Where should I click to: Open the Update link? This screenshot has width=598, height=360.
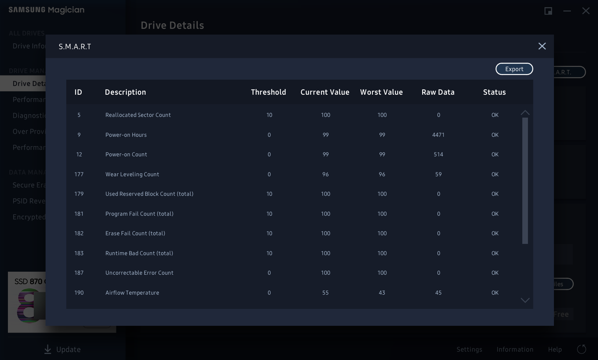69,349
